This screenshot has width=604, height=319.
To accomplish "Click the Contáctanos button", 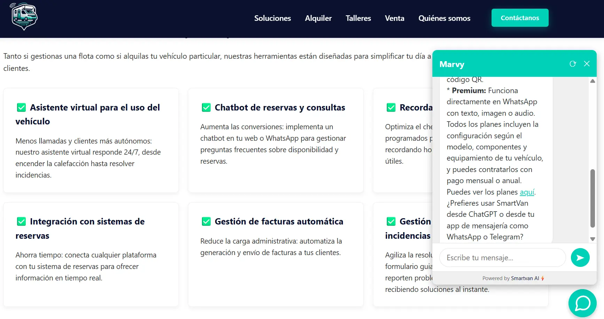I will click(520, 18).
